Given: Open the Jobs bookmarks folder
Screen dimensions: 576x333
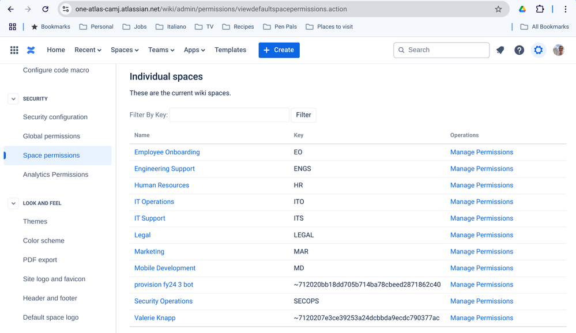Looking at the screenshot, I should coord(134,27).
